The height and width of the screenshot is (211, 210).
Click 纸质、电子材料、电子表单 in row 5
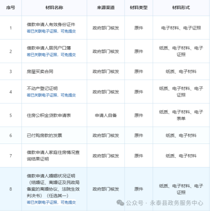(181, 115)
